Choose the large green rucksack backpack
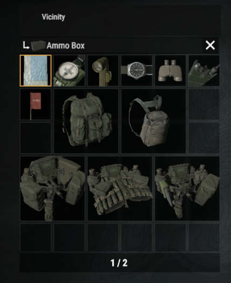 (x=86, y=121)
